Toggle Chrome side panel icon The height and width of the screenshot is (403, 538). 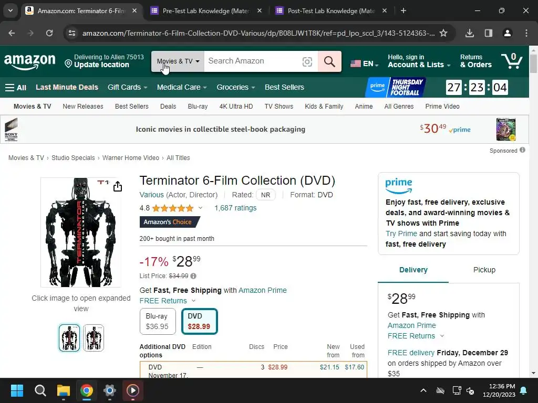[488, 33]
